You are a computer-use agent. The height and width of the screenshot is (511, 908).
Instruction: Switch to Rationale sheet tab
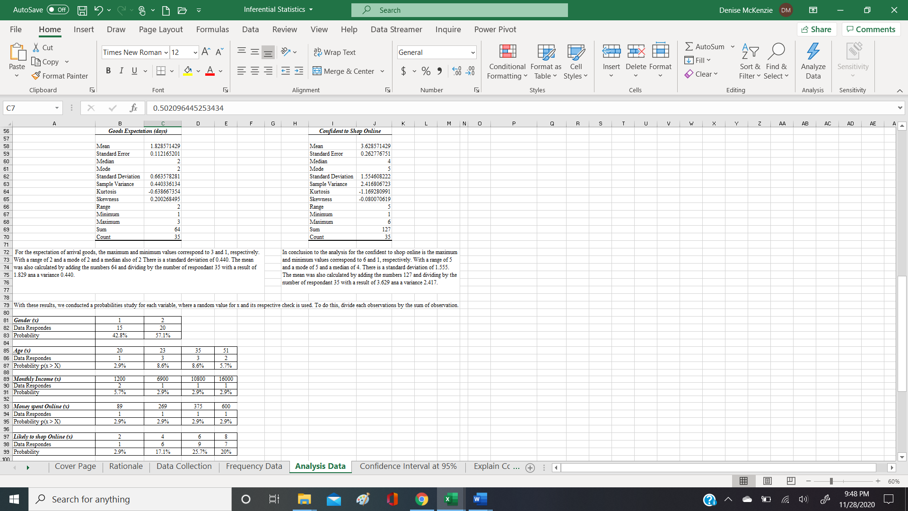126,467
